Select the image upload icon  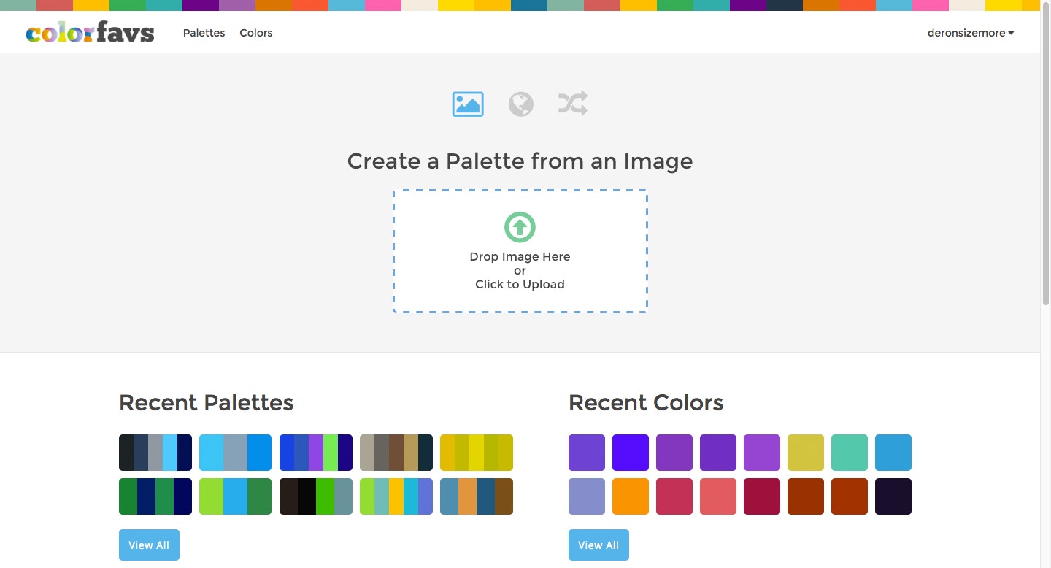467,104
